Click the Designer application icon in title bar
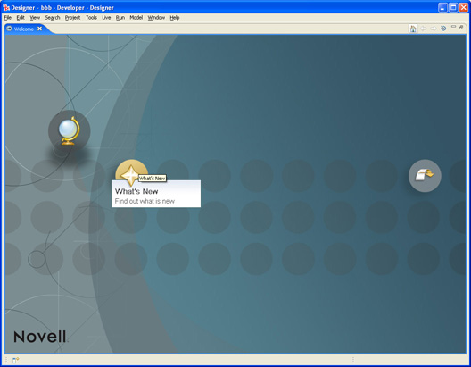471x367 pixels. (6, 7)
